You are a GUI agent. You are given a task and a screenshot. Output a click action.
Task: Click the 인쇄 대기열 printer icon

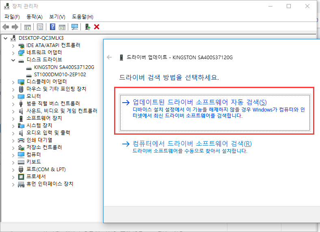pyautogui.click(x=21, y=140)
